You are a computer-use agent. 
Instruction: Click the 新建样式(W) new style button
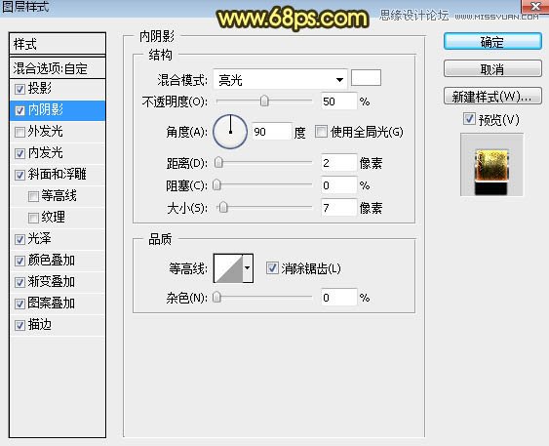pos(492,96)
